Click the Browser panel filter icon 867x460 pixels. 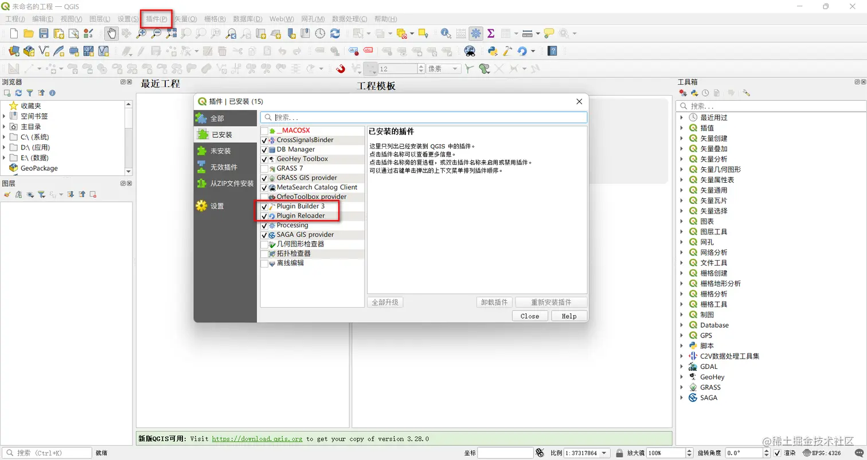point(30,93)
